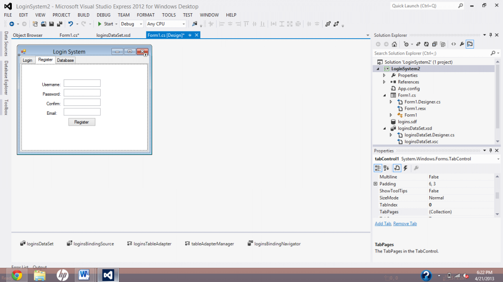503x282 pixels.
Task: Pin the Solution Explorer panel
Action: 491,35
